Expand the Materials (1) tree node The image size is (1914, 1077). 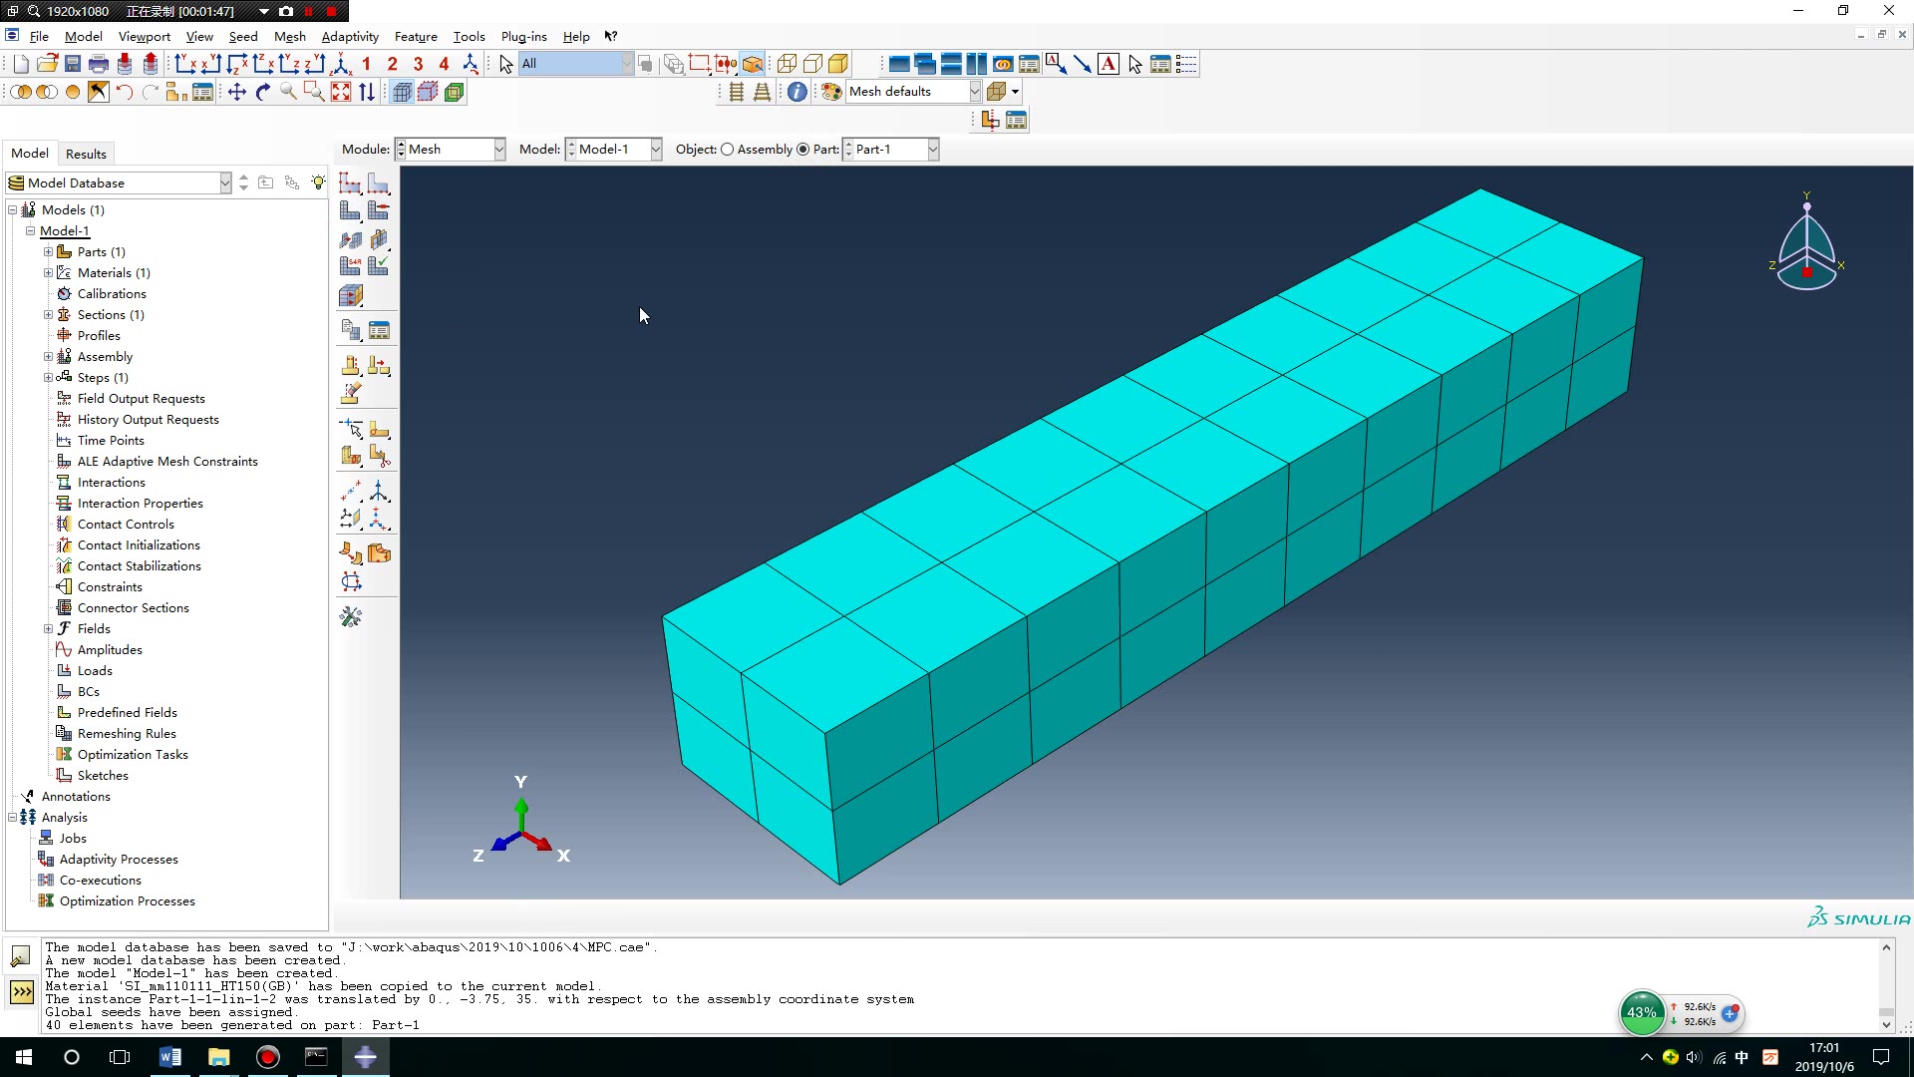click(x=48, y=273)
